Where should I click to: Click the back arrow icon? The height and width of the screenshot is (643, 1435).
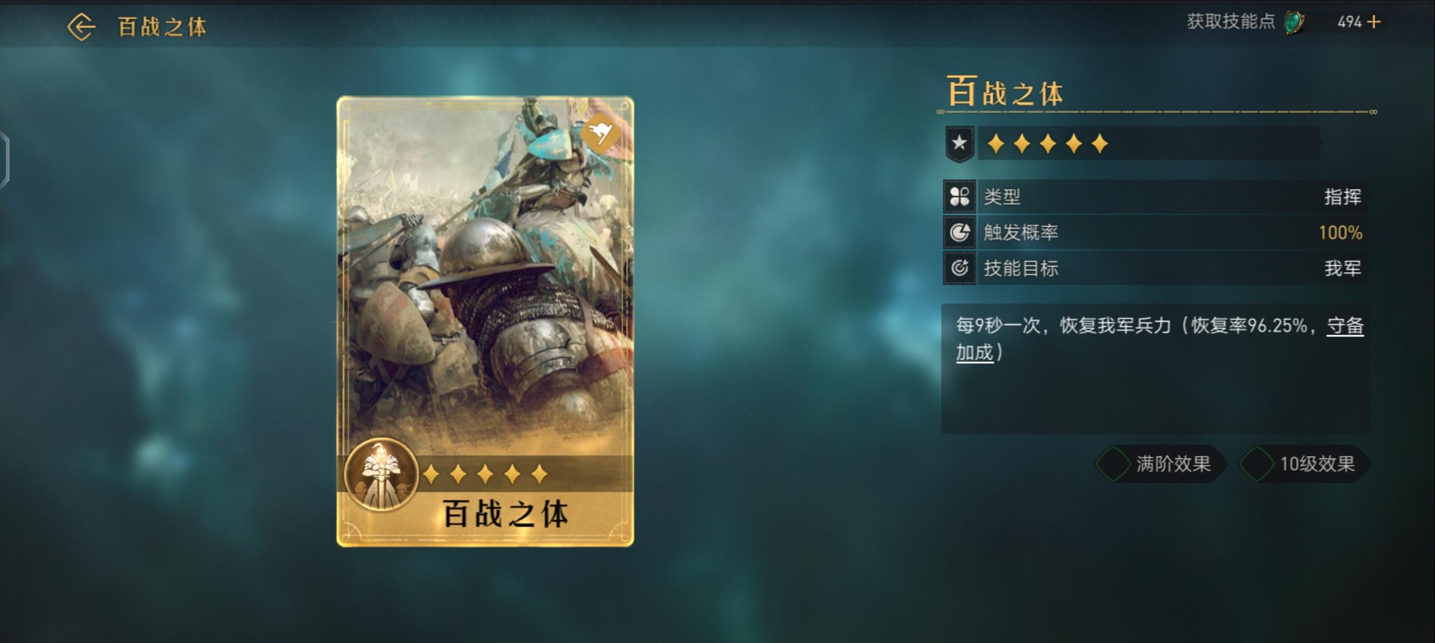pos(81,27)
